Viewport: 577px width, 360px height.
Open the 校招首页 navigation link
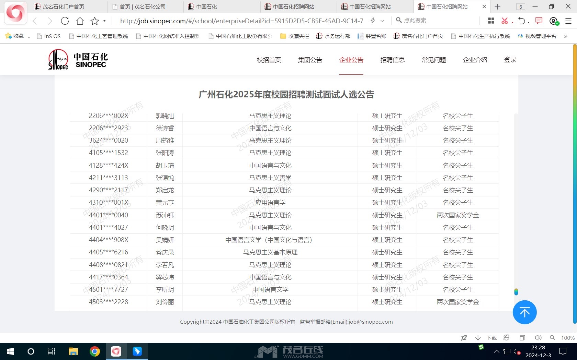269,60
